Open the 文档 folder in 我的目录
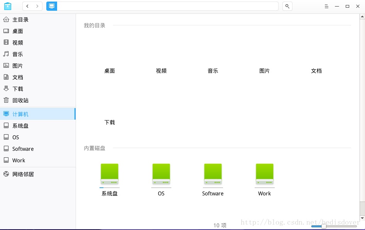This screenshot has width=365, height=230. 316,58
